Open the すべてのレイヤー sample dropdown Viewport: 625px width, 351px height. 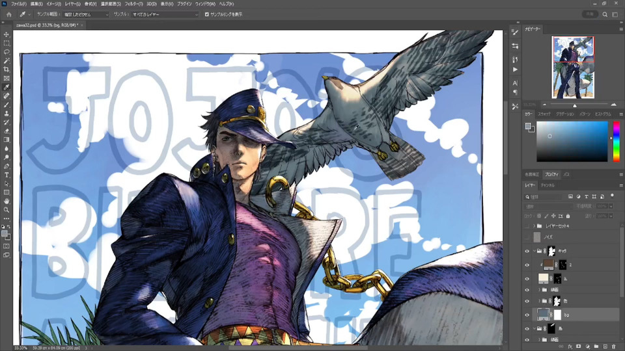pos(165,14)
